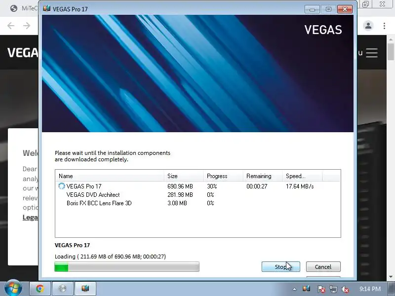Open browser hamburger menu on VEGAS site
The image size is (395, 296).
click(x=372, y=53)
